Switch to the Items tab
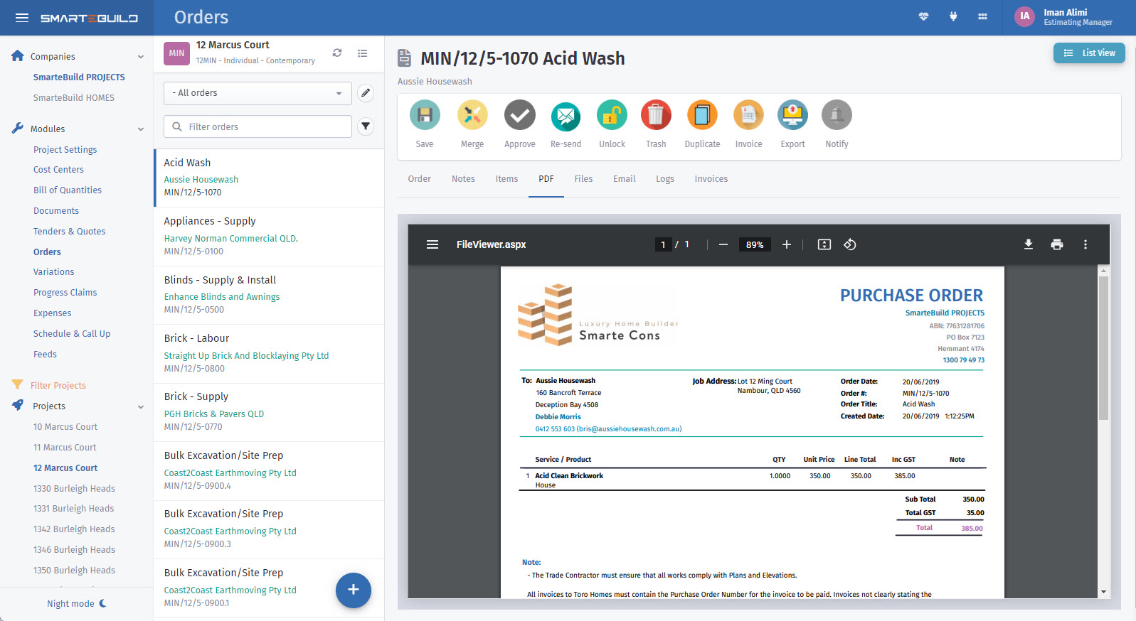The image size is (1136, 621). pyautogui.click(x=506, y=179)
